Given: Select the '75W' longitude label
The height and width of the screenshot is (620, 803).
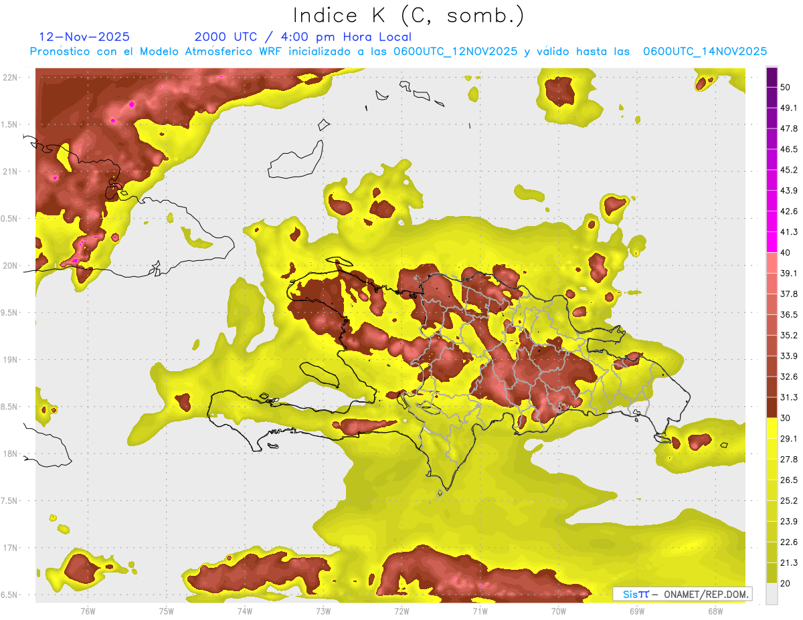Looking at the screenshot, I should coord(167,611).
